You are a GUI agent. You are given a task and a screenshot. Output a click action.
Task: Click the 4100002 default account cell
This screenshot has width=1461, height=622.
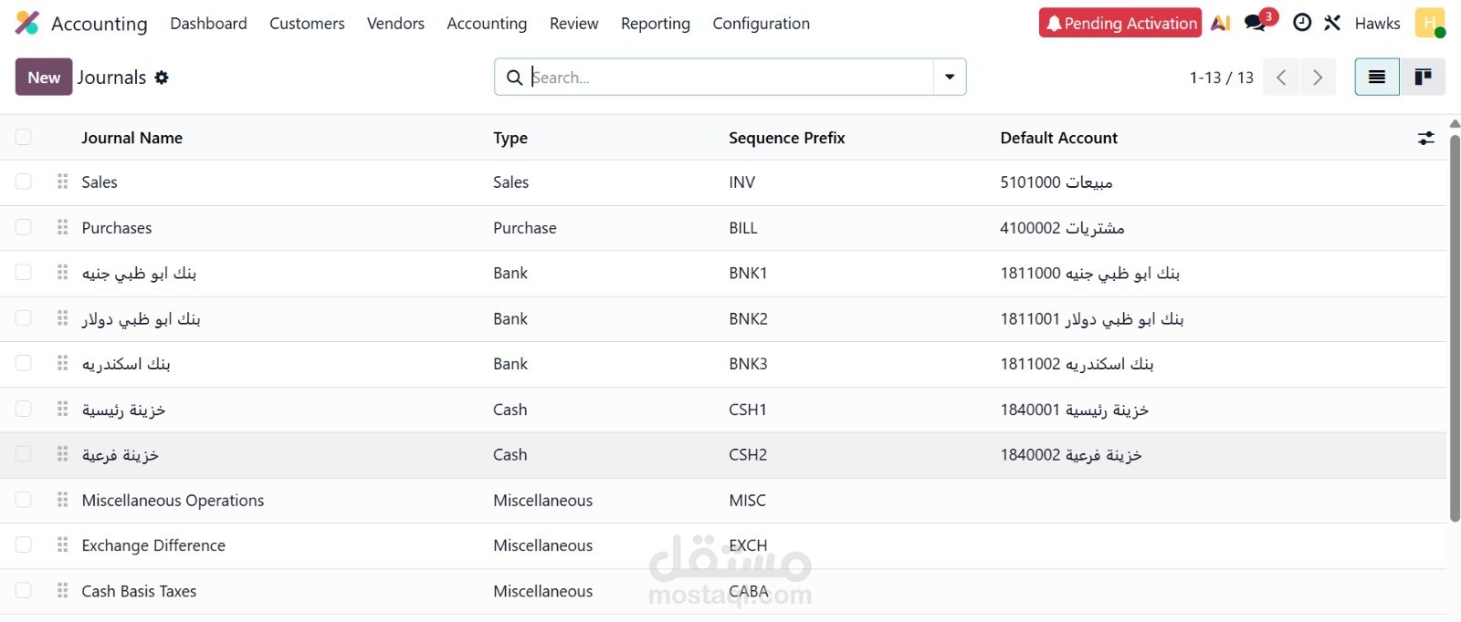click(x=1062, y=228)
